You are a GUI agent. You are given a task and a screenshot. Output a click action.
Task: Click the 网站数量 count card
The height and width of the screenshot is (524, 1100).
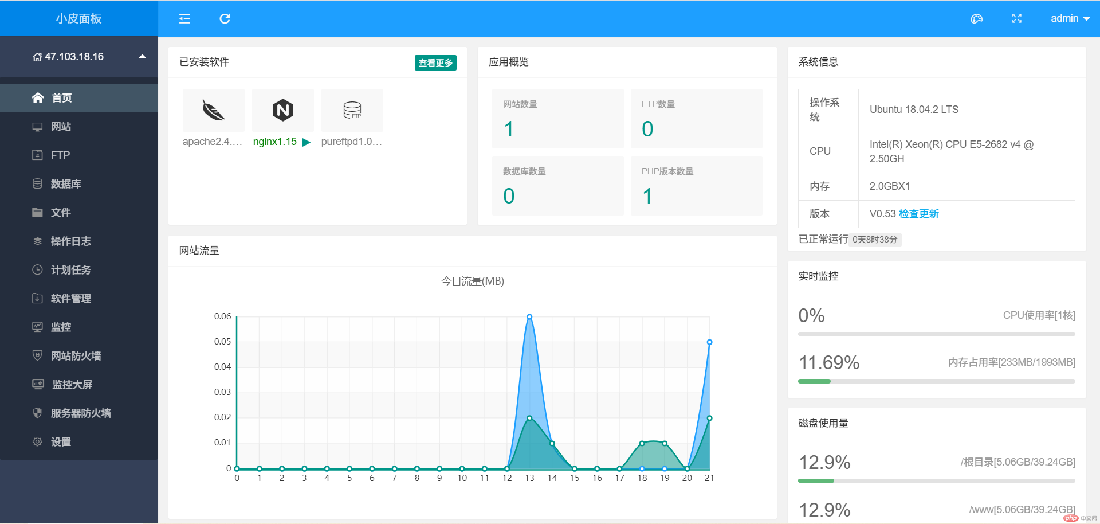click(x=557, y=119)
